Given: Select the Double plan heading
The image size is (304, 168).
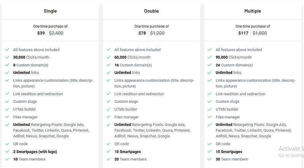Looking at the screenshot, I should (x=152, y=11).
